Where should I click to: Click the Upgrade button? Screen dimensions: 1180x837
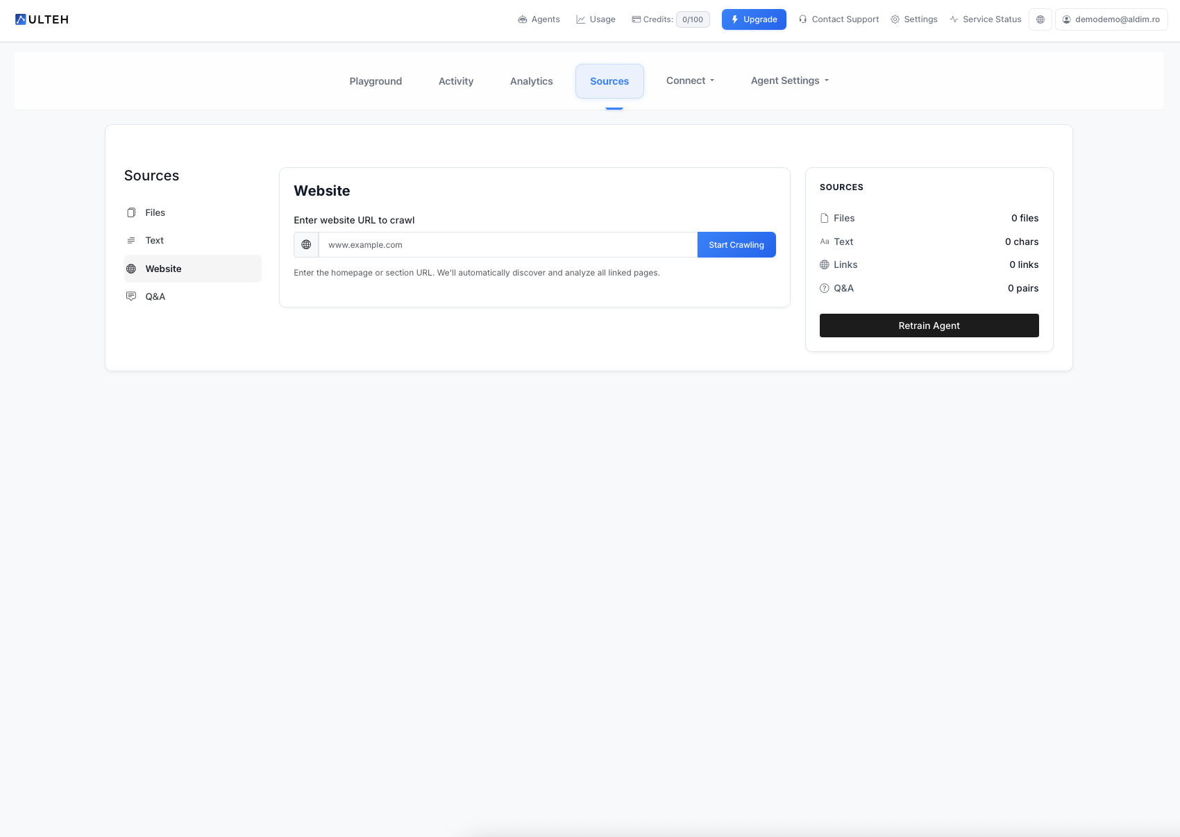[x=754, y=19]
